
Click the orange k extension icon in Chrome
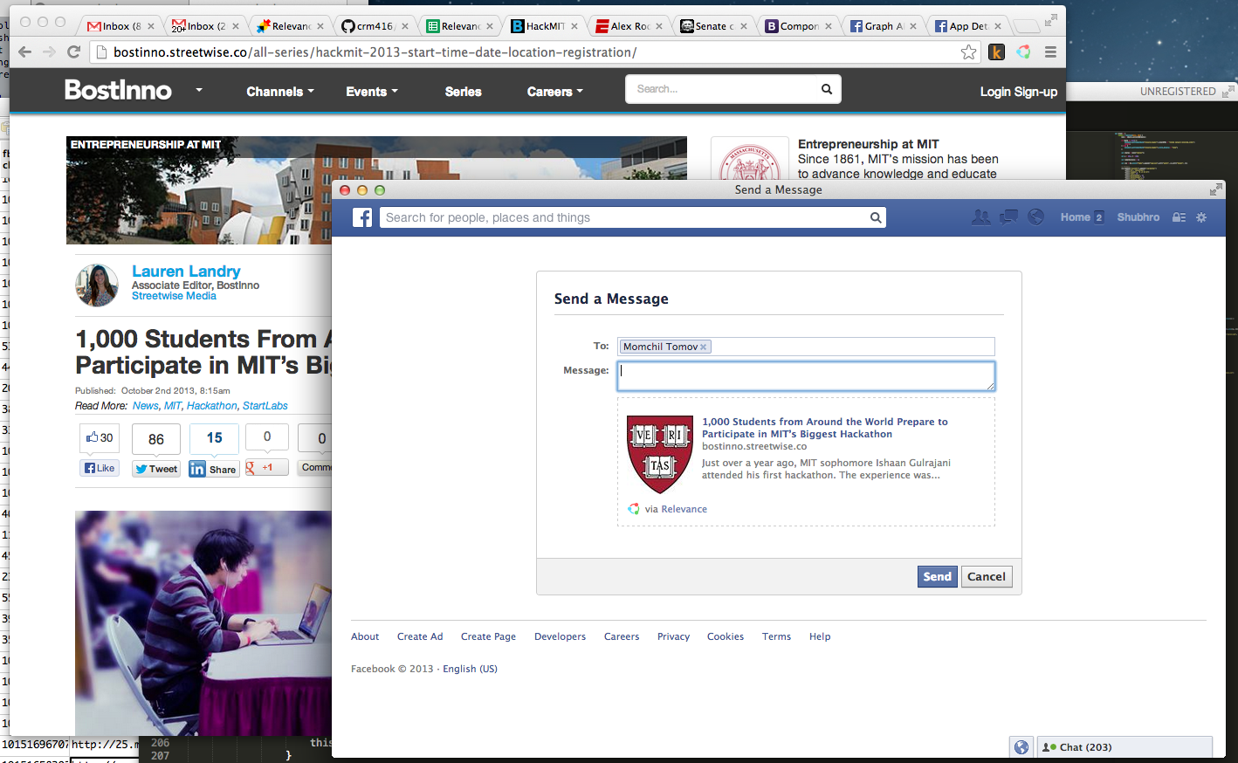point(996,52)
